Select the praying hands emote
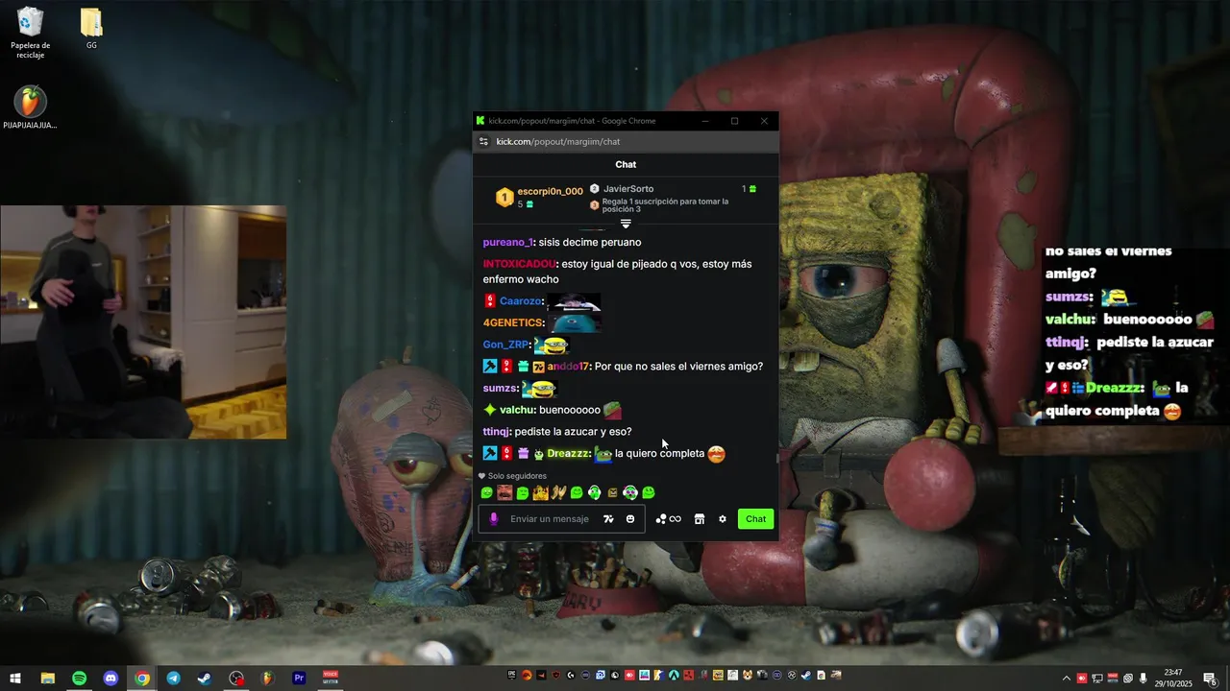 click(x=558, y=493)
